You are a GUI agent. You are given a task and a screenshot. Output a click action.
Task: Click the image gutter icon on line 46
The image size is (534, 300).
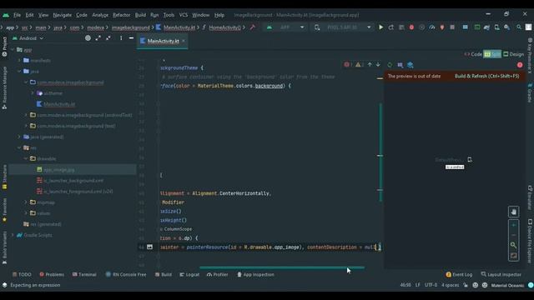click(149, 247)
